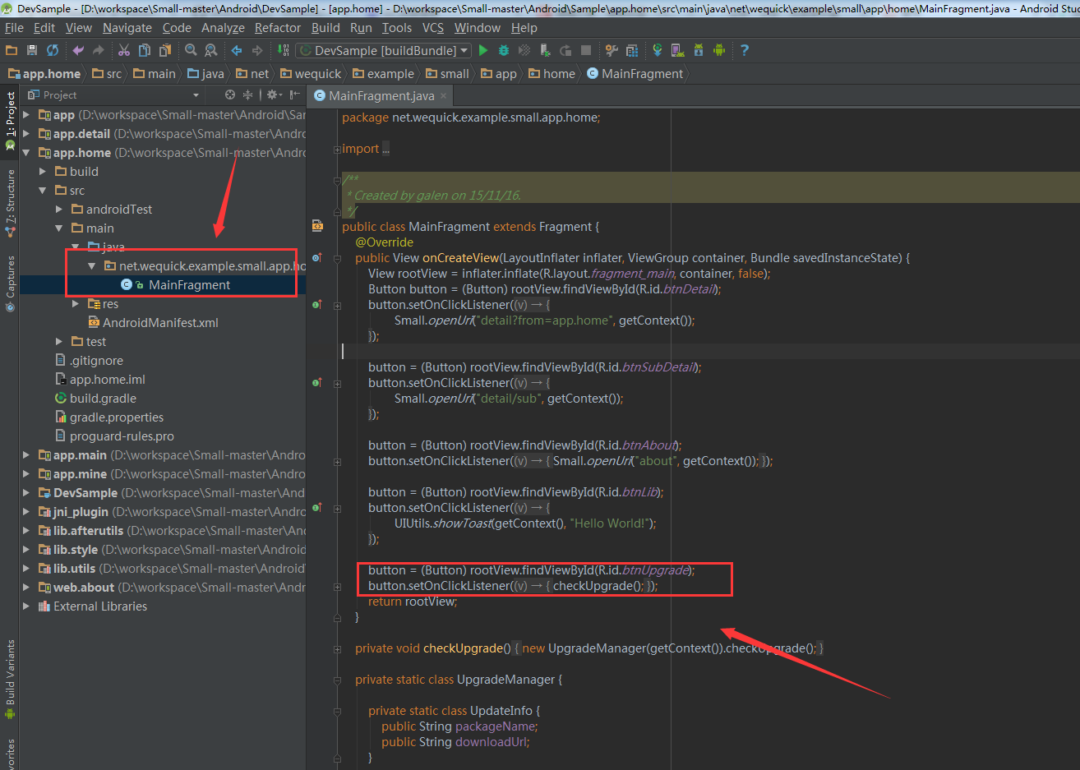Click the Save All disk icon

(32, 50)
